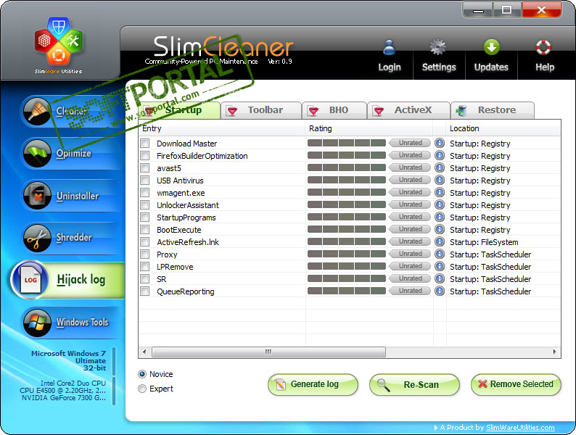This screenshot has height=435, width=576.
Task: Select the StartupPrograms entry name
Action: (186, 217)
